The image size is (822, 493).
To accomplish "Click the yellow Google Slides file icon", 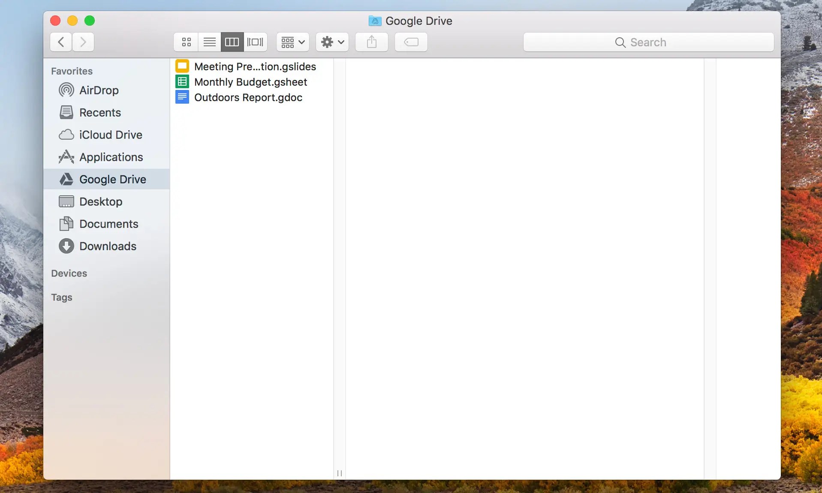I will tap(182, 66).
